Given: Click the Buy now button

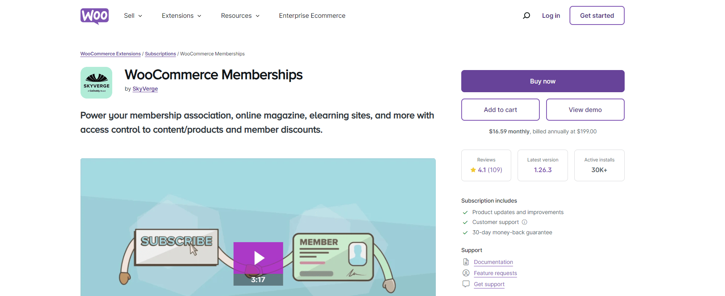Looking at the screenshot, I should point(542,81).
